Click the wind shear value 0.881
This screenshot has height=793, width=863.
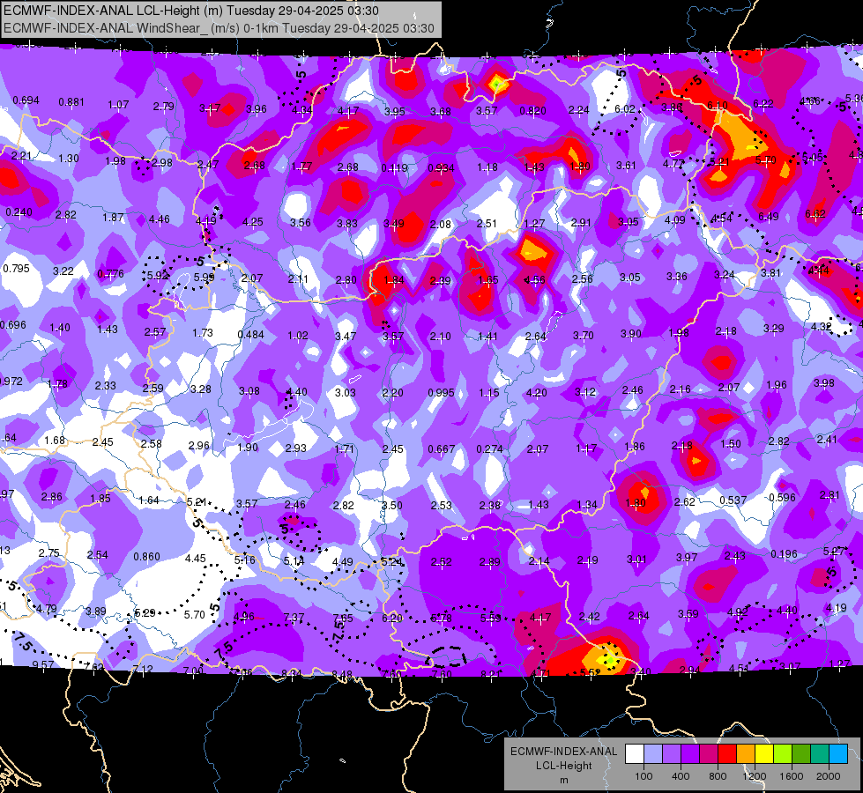click(71, 102)
